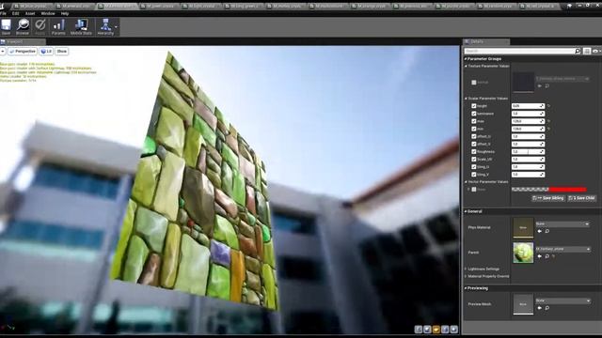602x338 pixels.
Task: Use selected asset for Parent
Action: click(x=539, y=256)
